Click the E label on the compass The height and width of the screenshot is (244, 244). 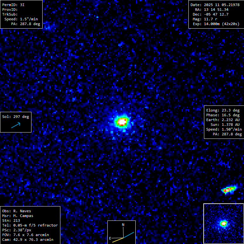[110, 238]
